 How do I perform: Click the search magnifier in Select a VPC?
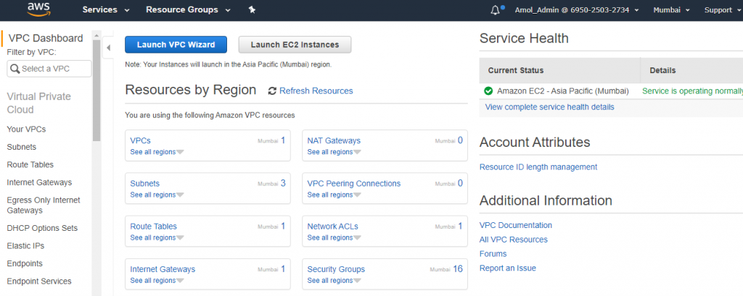pyautogui.click(x=15, y=69)
